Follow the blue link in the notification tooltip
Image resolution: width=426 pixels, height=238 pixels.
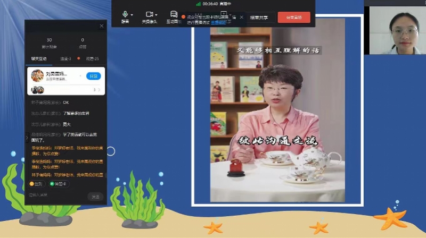tap(218, 22)
